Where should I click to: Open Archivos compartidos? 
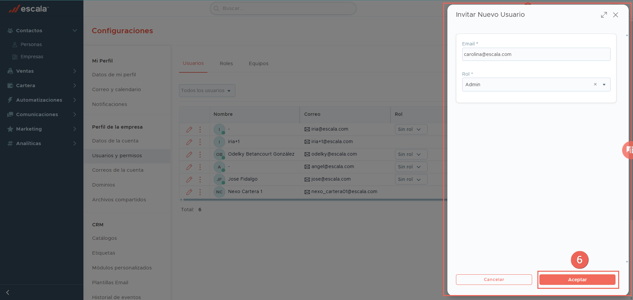(x=119, y=200)
